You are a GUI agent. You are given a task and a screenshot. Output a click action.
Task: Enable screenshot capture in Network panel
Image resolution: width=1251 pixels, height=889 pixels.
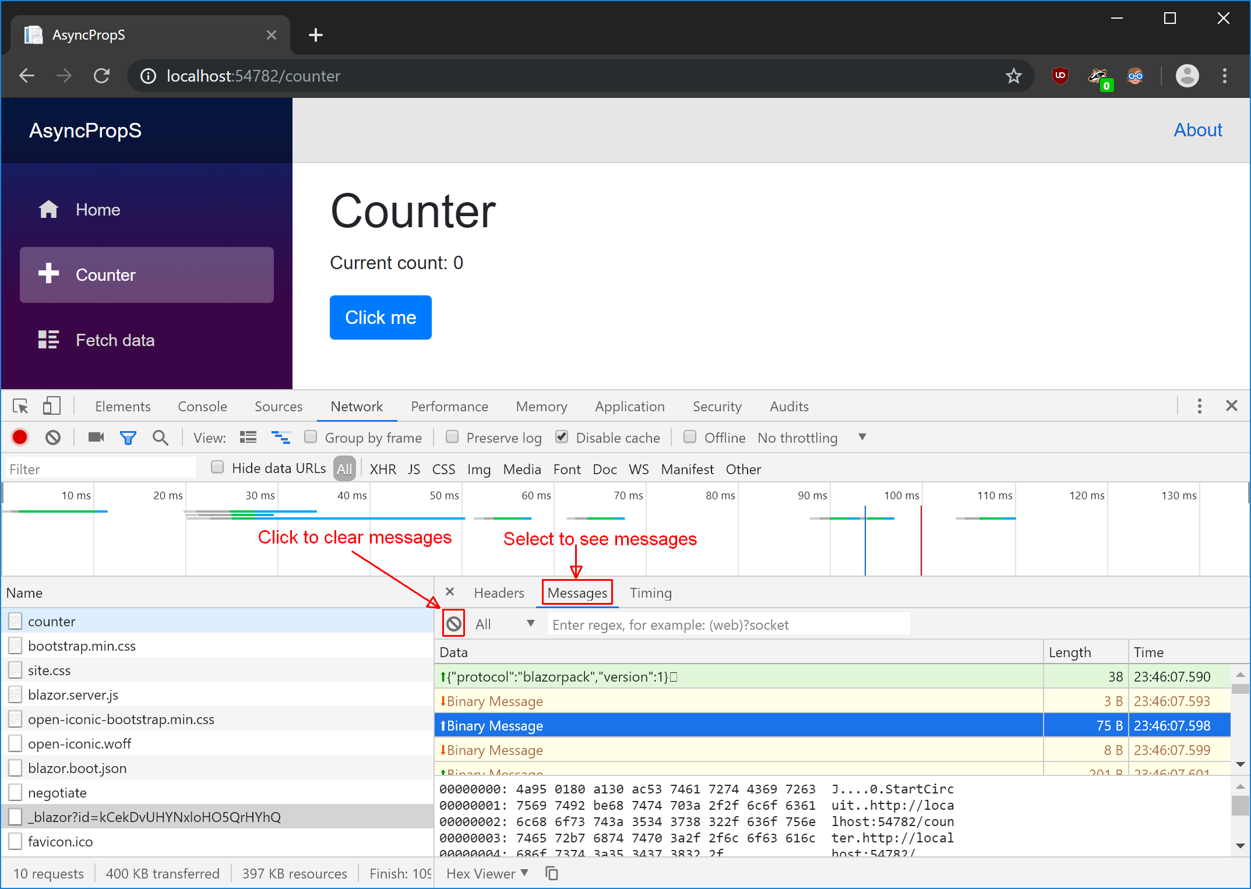point(95,437)
